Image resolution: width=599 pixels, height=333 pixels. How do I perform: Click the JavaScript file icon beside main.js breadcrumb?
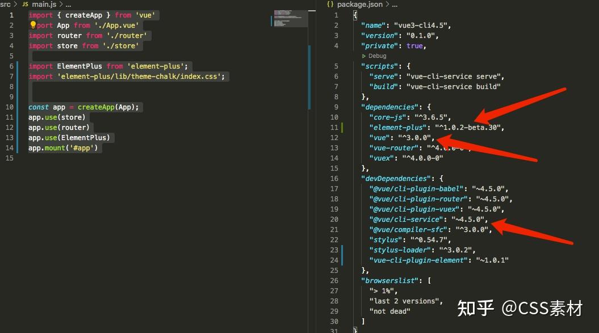pos(24,4)
